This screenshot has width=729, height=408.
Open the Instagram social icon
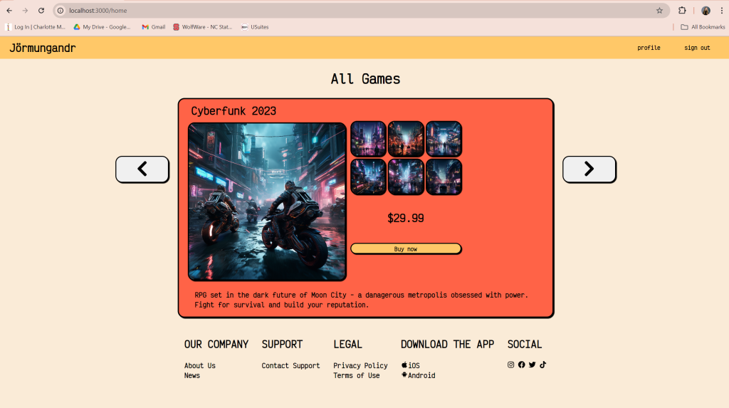510,365
